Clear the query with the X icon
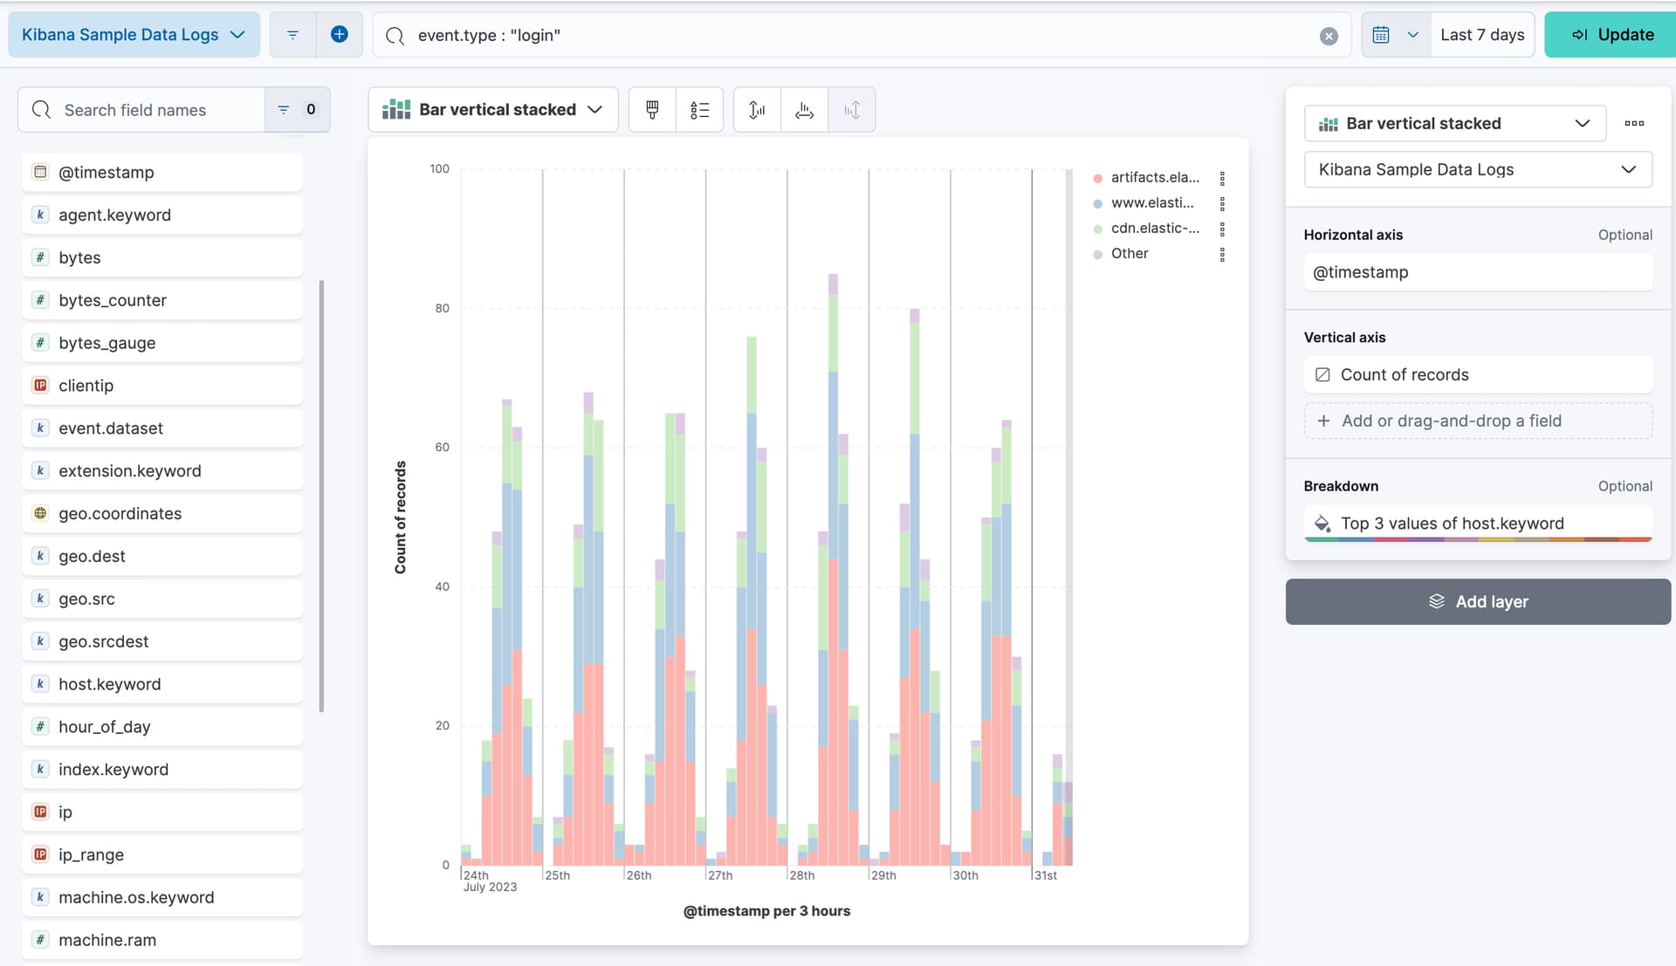This screenshot has height=966, width=1676. [1329, 36]
